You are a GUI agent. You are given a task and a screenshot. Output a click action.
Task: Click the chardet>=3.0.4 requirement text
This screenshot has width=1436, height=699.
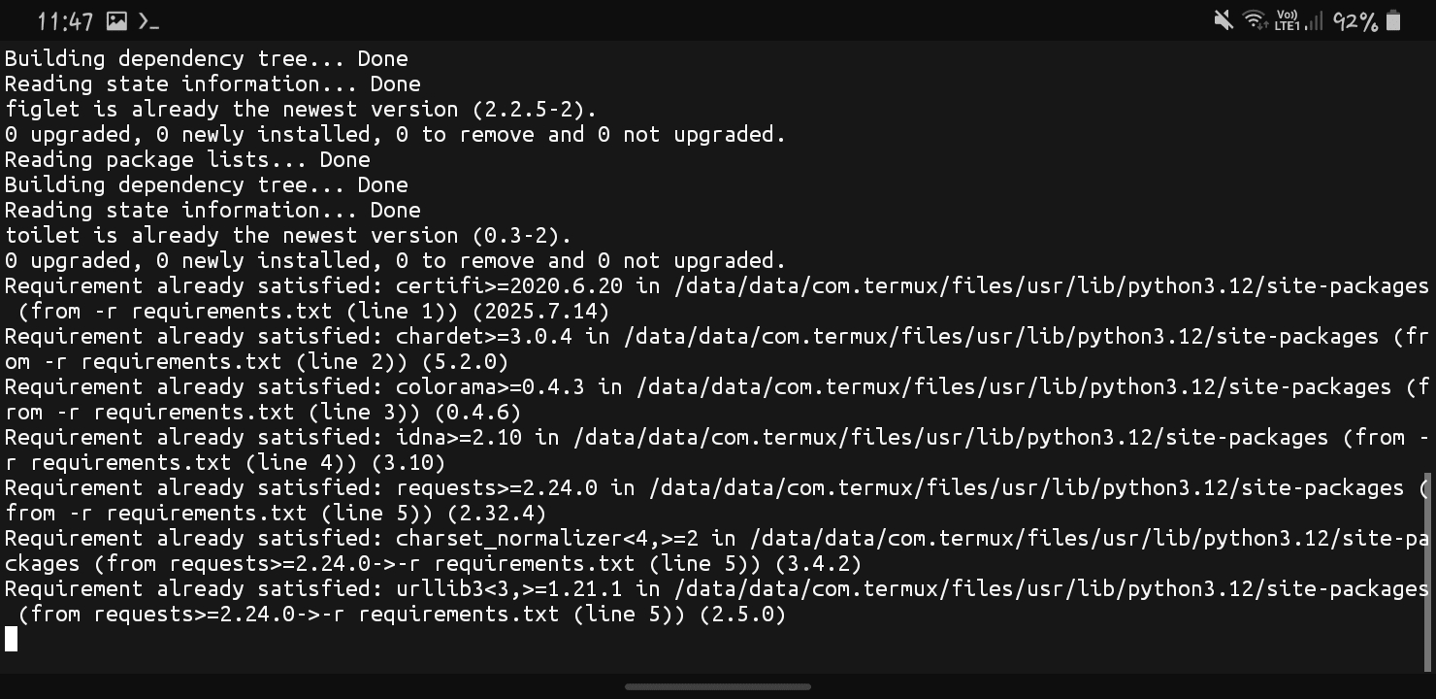[490, 336]
